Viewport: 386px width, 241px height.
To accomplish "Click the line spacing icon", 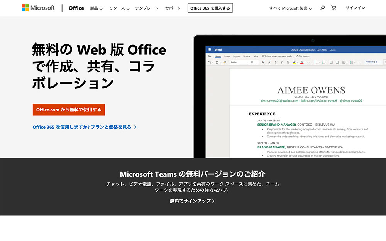I will tap(351, 62).
